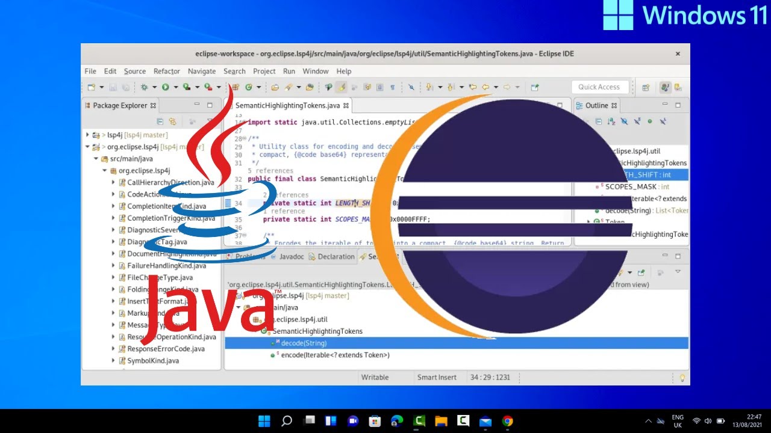Image resolution: width=771 pixels, height=433 pixels.
Task: Click the Pin Editor icon
Action: 535,87
